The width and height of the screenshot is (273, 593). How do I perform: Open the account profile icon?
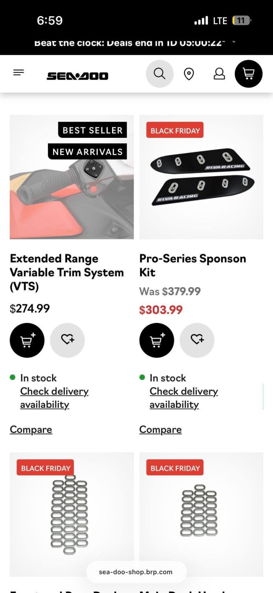[x=219, y=74]
